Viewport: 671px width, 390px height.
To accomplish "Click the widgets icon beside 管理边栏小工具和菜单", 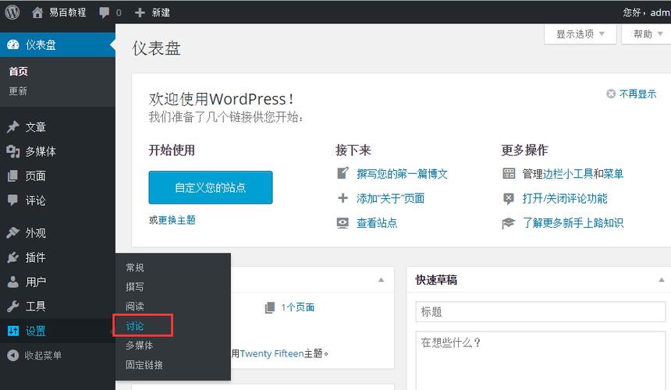I will (x=509, y=173).
